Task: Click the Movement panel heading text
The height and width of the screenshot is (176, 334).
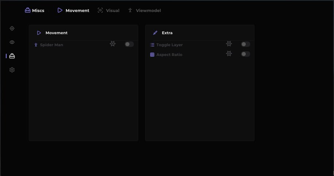Action: coord(57,33)
